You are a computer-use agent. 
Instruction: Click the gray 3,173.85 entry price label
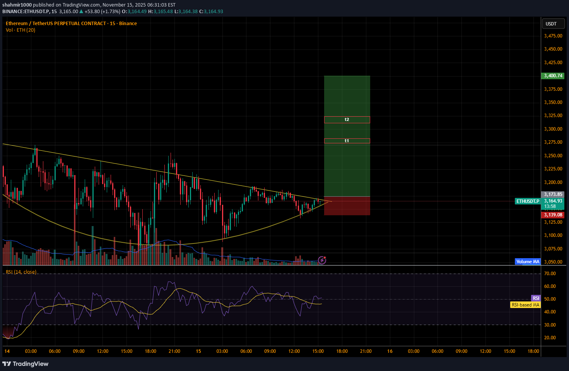553,194
